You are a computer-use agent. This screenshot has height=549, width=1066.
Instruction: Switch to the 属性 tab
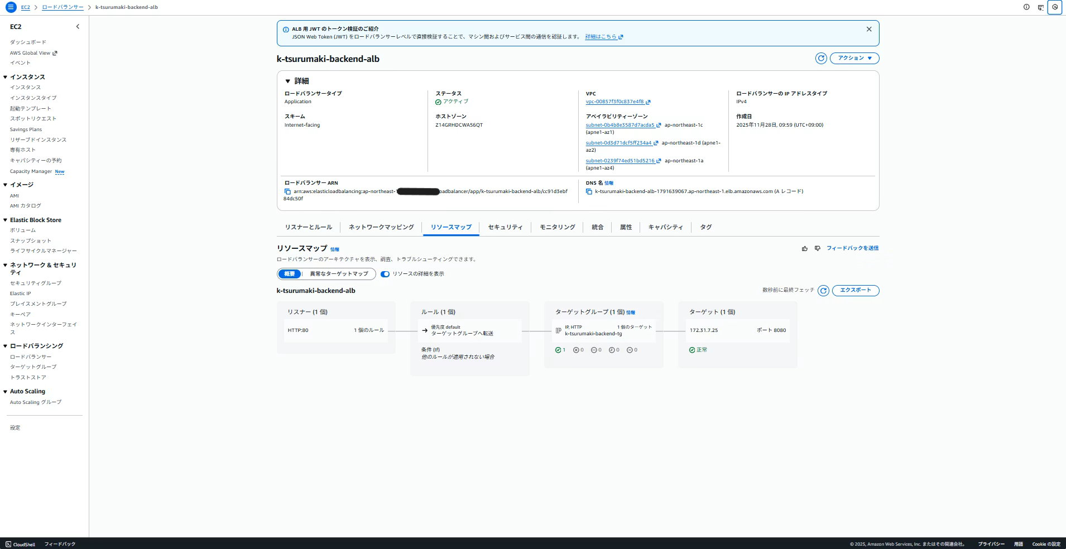626,227
